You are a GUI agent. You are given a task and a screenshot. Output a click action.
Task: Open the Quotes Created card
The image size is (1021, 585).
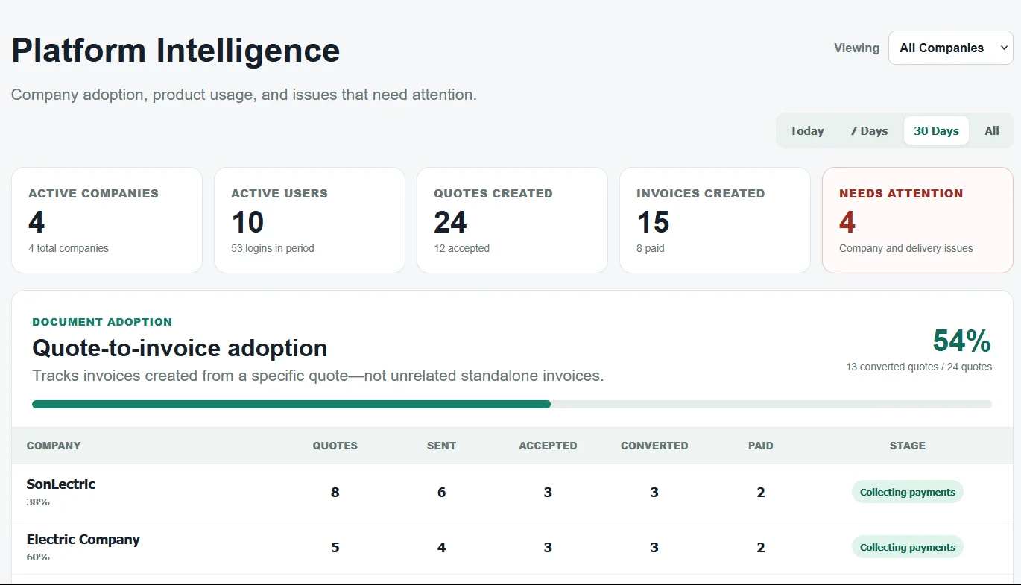coord(512,220)
